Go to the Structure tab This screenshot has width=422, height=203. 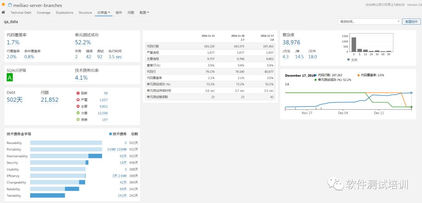[85, 13]
